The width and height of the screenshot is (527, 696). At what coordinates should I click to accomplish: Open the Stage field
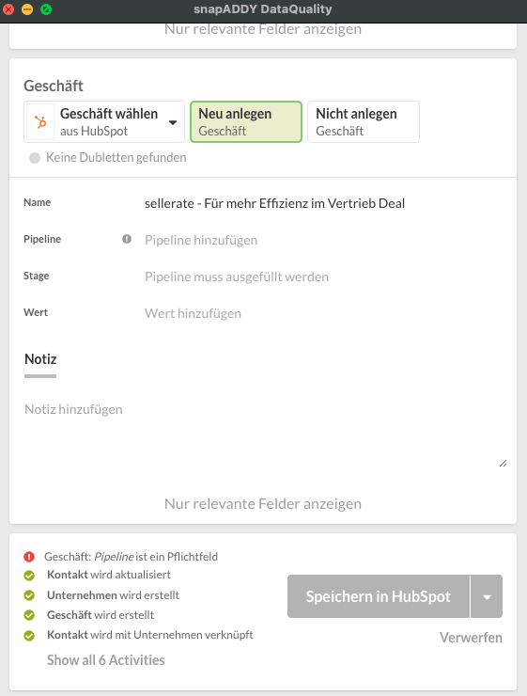point(237,277)
